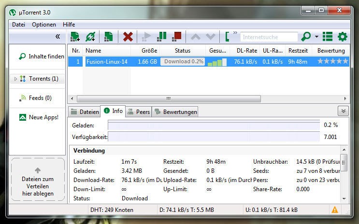This screenshot has height=224, width=359.
Task: Click the upload speed status bar entry
Action: tap(272, 210)
